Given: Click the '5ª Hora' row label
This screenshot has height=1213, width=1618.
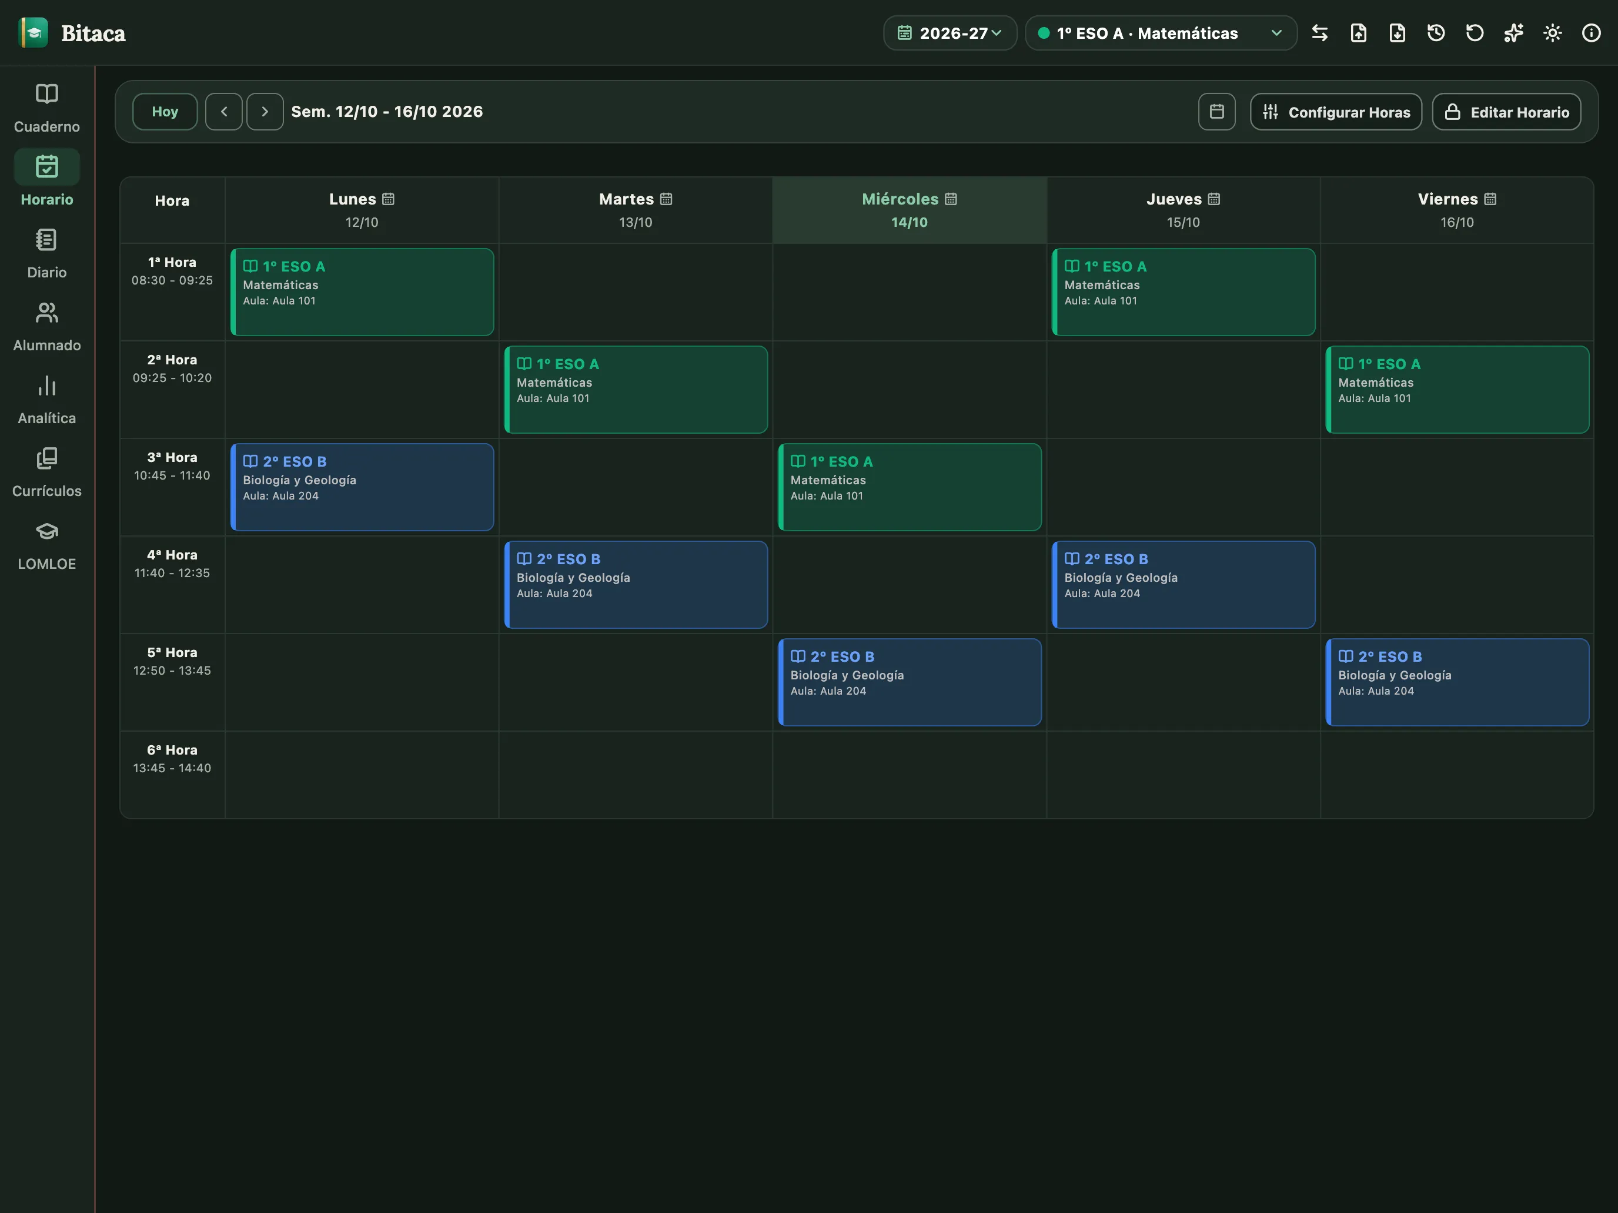Looking at the screenshot, I should point(172,653).
